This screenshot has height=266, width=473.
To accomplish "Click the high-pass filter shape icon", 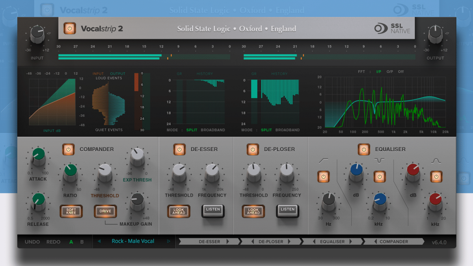I will click(324, 161).
